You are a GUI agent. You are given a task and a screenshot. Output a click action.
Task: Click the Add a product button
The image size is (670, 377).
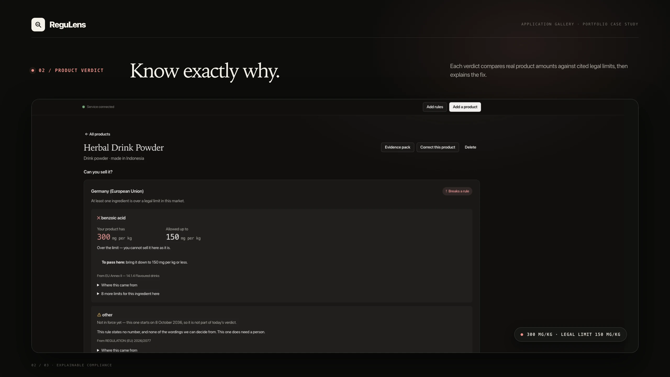465,107
